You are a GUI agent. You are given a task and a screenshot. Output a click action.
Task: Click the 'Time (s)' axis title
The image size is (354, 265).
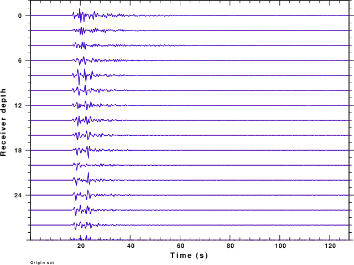[189, 256]
